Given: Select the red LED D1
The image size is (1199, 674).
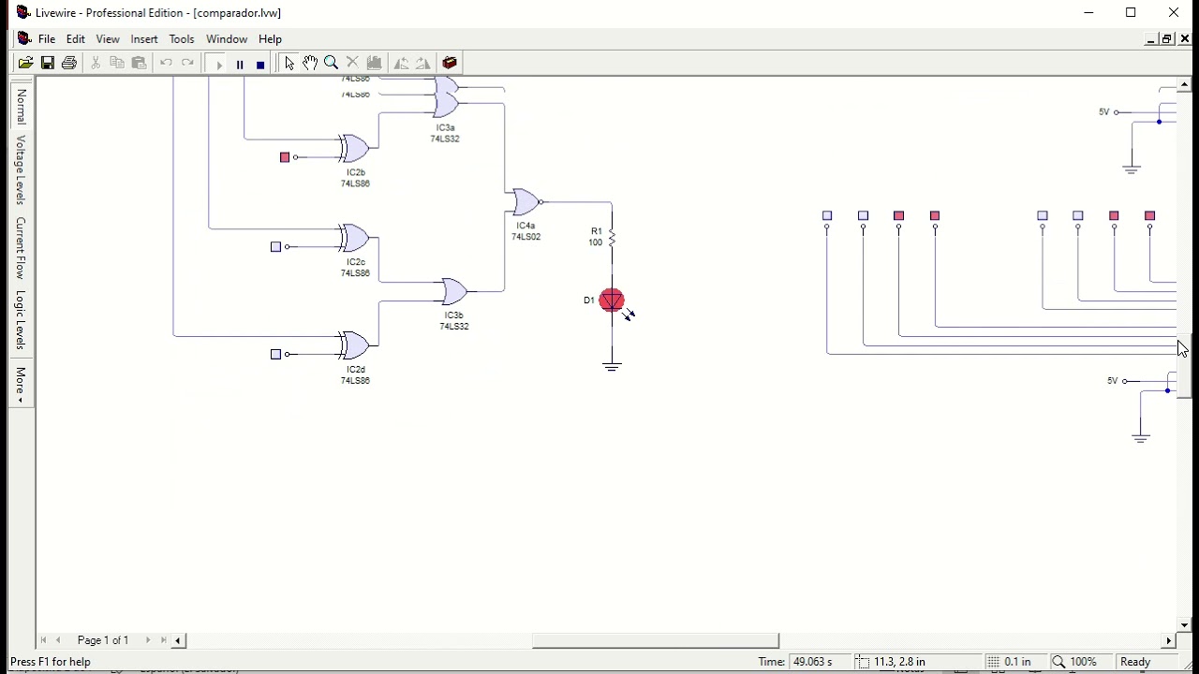Looking at the screenshot, I should coord(612,300).
